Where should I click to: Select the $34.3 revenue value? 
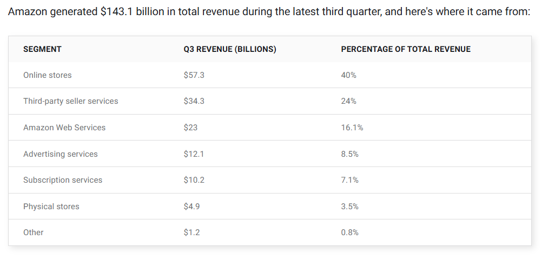tap(194, 101)
